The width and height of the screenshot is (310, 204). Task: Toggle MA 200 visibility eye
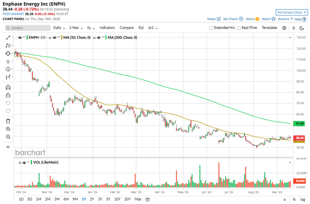pyautogui.click(x=99, y=37)
